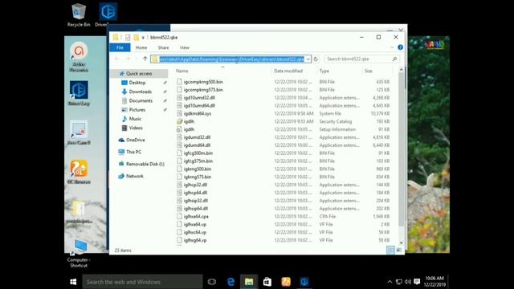Switch to details view layout button
Viewport: 514px width, 289px height.
391,250
